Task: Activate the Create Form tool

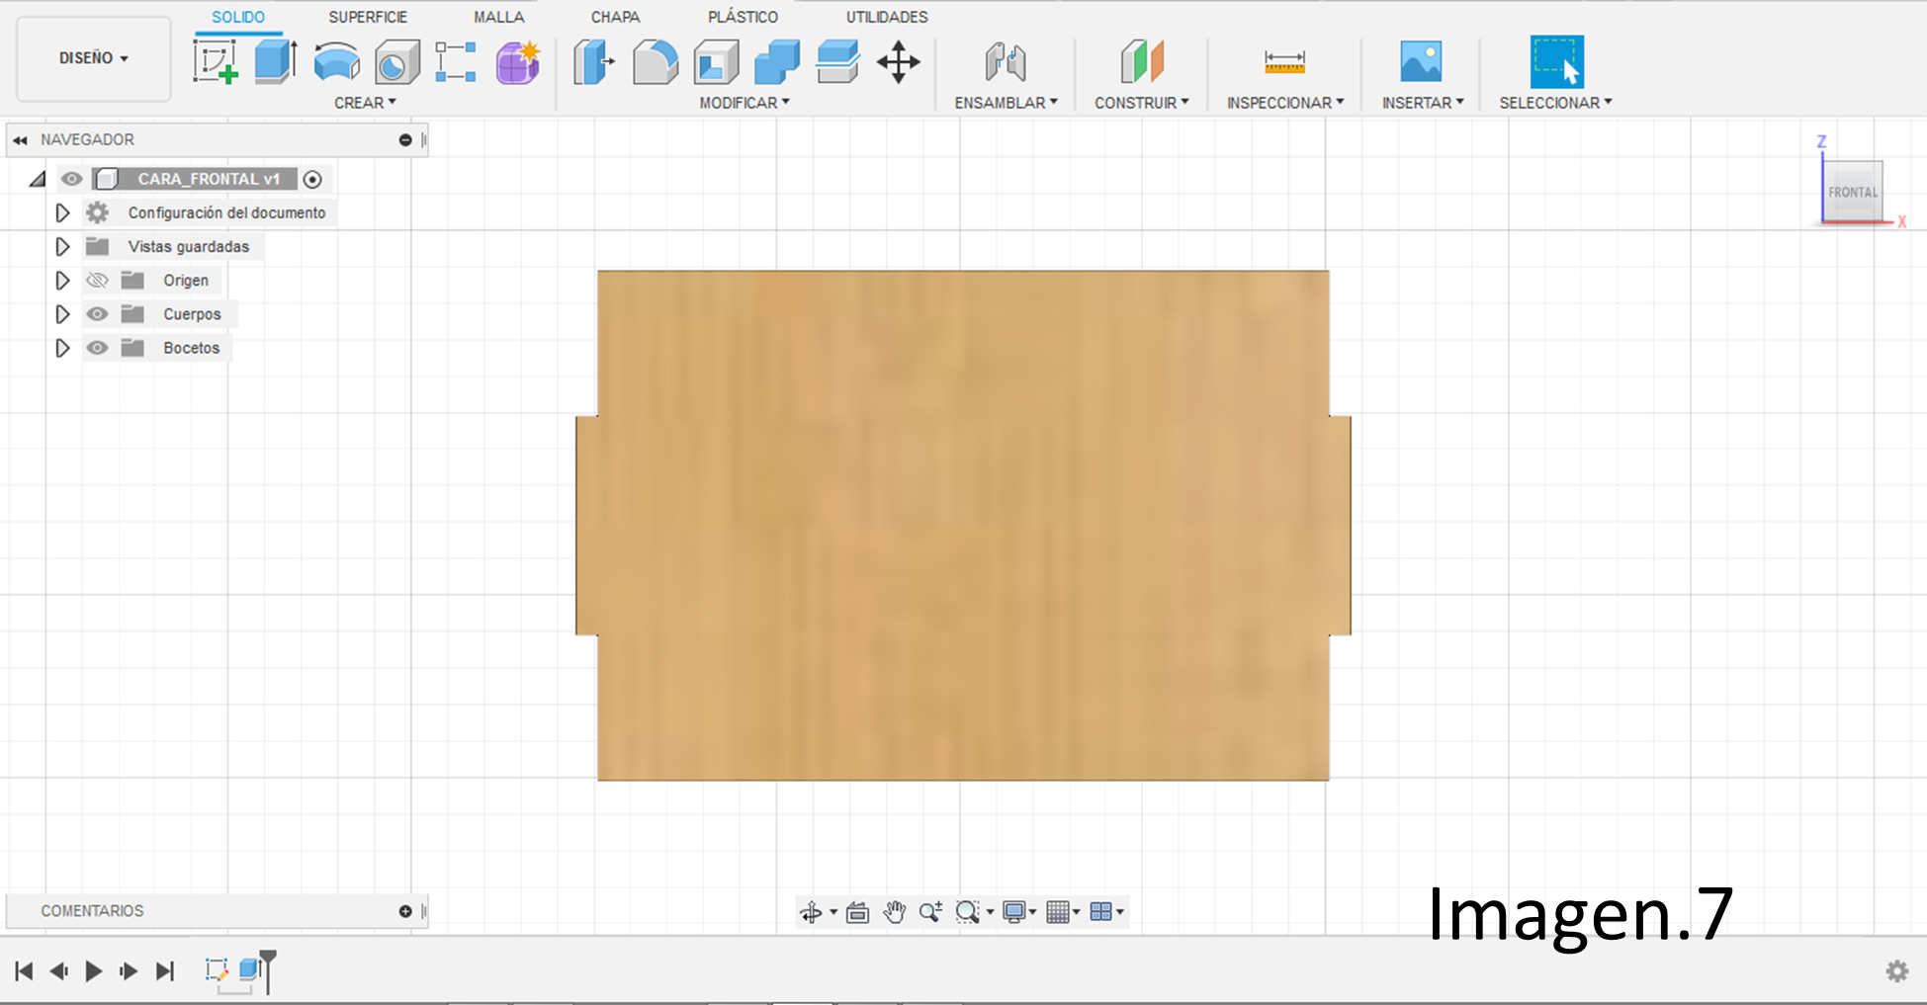Action: 516,61
